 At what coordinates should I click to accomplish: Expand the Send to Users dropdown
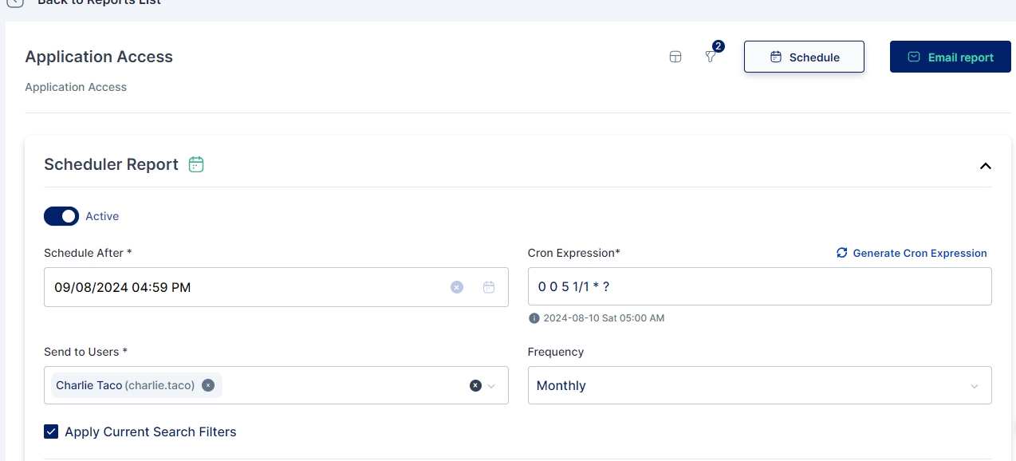[491, 386]
